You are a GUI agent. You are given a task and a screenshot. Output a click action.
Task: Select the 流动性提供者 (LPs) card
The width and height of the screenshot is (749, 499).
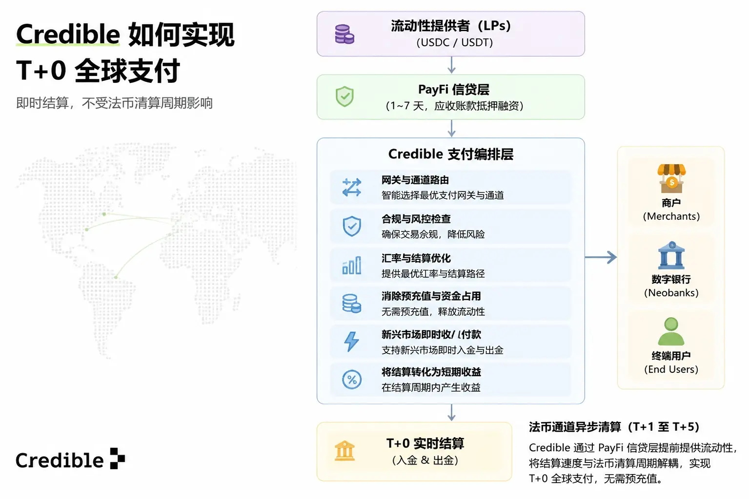451,34
